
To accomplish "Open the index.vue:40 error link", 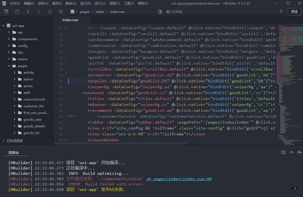I will 179,179.
